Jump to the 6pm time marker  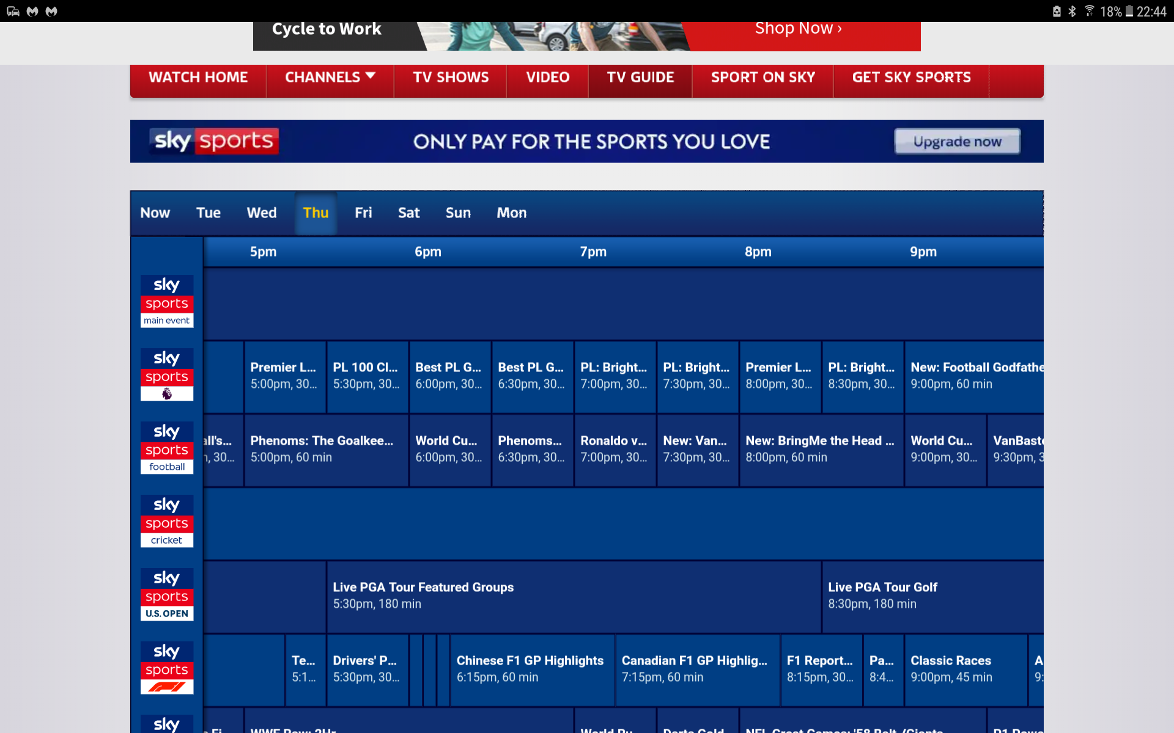pos(428,252)
